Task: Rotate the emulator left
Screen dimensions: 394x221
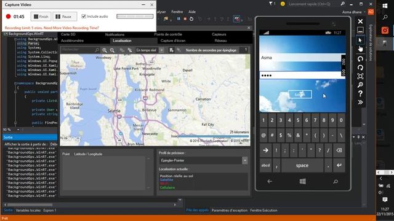Action: pyautogui.click(x=360, y=59)
